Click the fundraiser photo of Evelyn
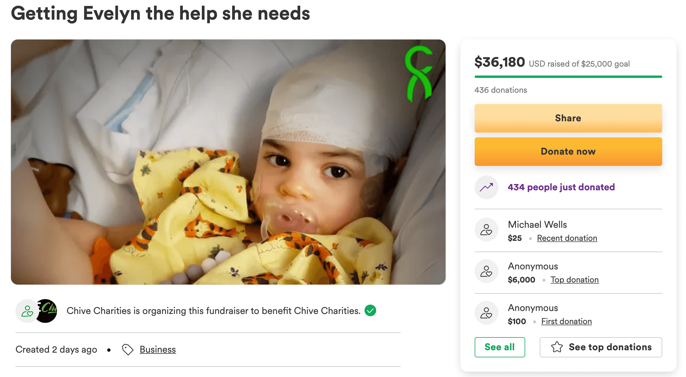 click(228, 162)
